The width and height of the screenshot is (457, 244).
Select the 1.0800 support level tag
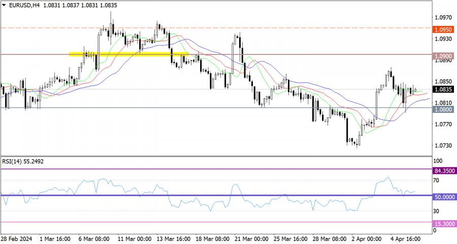point(443,109)
